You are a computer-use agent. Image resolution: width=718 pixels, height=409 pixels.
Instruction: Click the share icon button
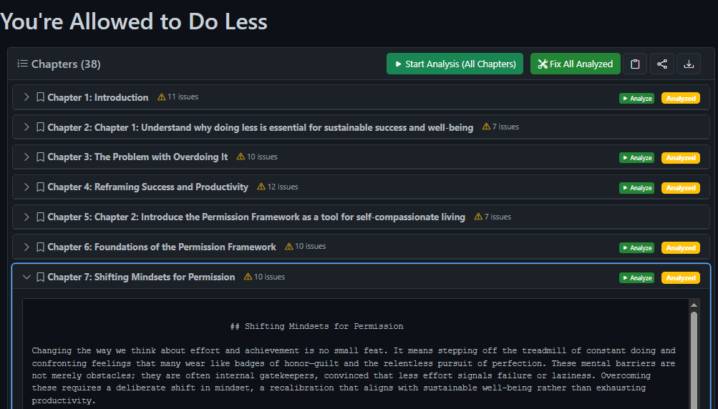click(x=662, y=64)
